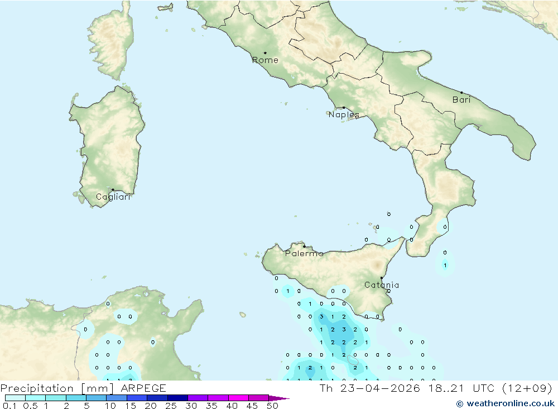Click the 10 mm legend swatch

click(x=117, y=398)
